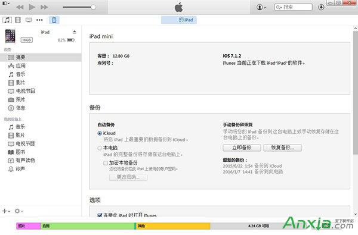This screenshot has height=235, width=358.
Task: Click the iOS 7.1.2 version text
Action: pos(232,56)
